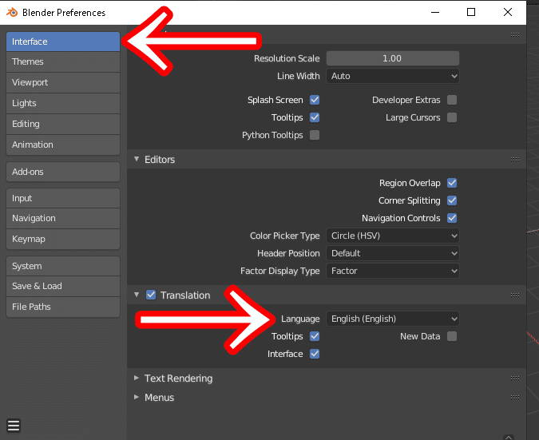Screen dimensions: 539x440
Task: Go to the Keymap section
Action: 62,239
